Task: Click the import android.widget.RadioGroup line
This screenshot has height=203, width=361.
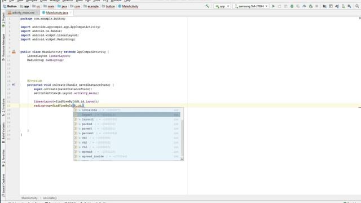Action: [x=48, y=39]
